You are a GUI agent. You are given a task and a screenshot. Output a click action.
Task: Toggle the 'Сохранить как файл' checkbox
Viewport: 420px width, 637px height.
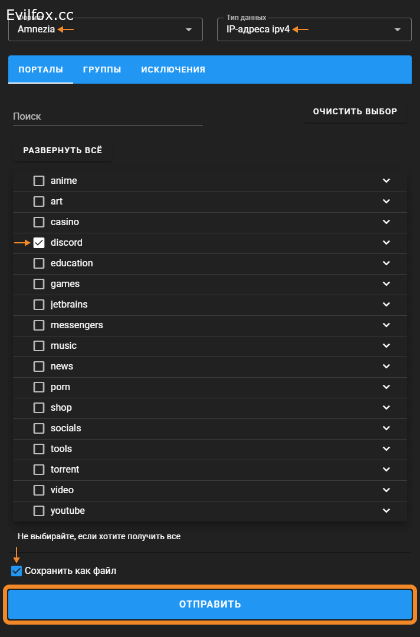(x=17, y=571)
